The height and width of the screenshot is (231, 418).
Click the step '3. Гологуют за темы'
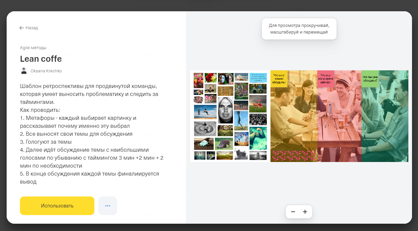coord(46,142)
